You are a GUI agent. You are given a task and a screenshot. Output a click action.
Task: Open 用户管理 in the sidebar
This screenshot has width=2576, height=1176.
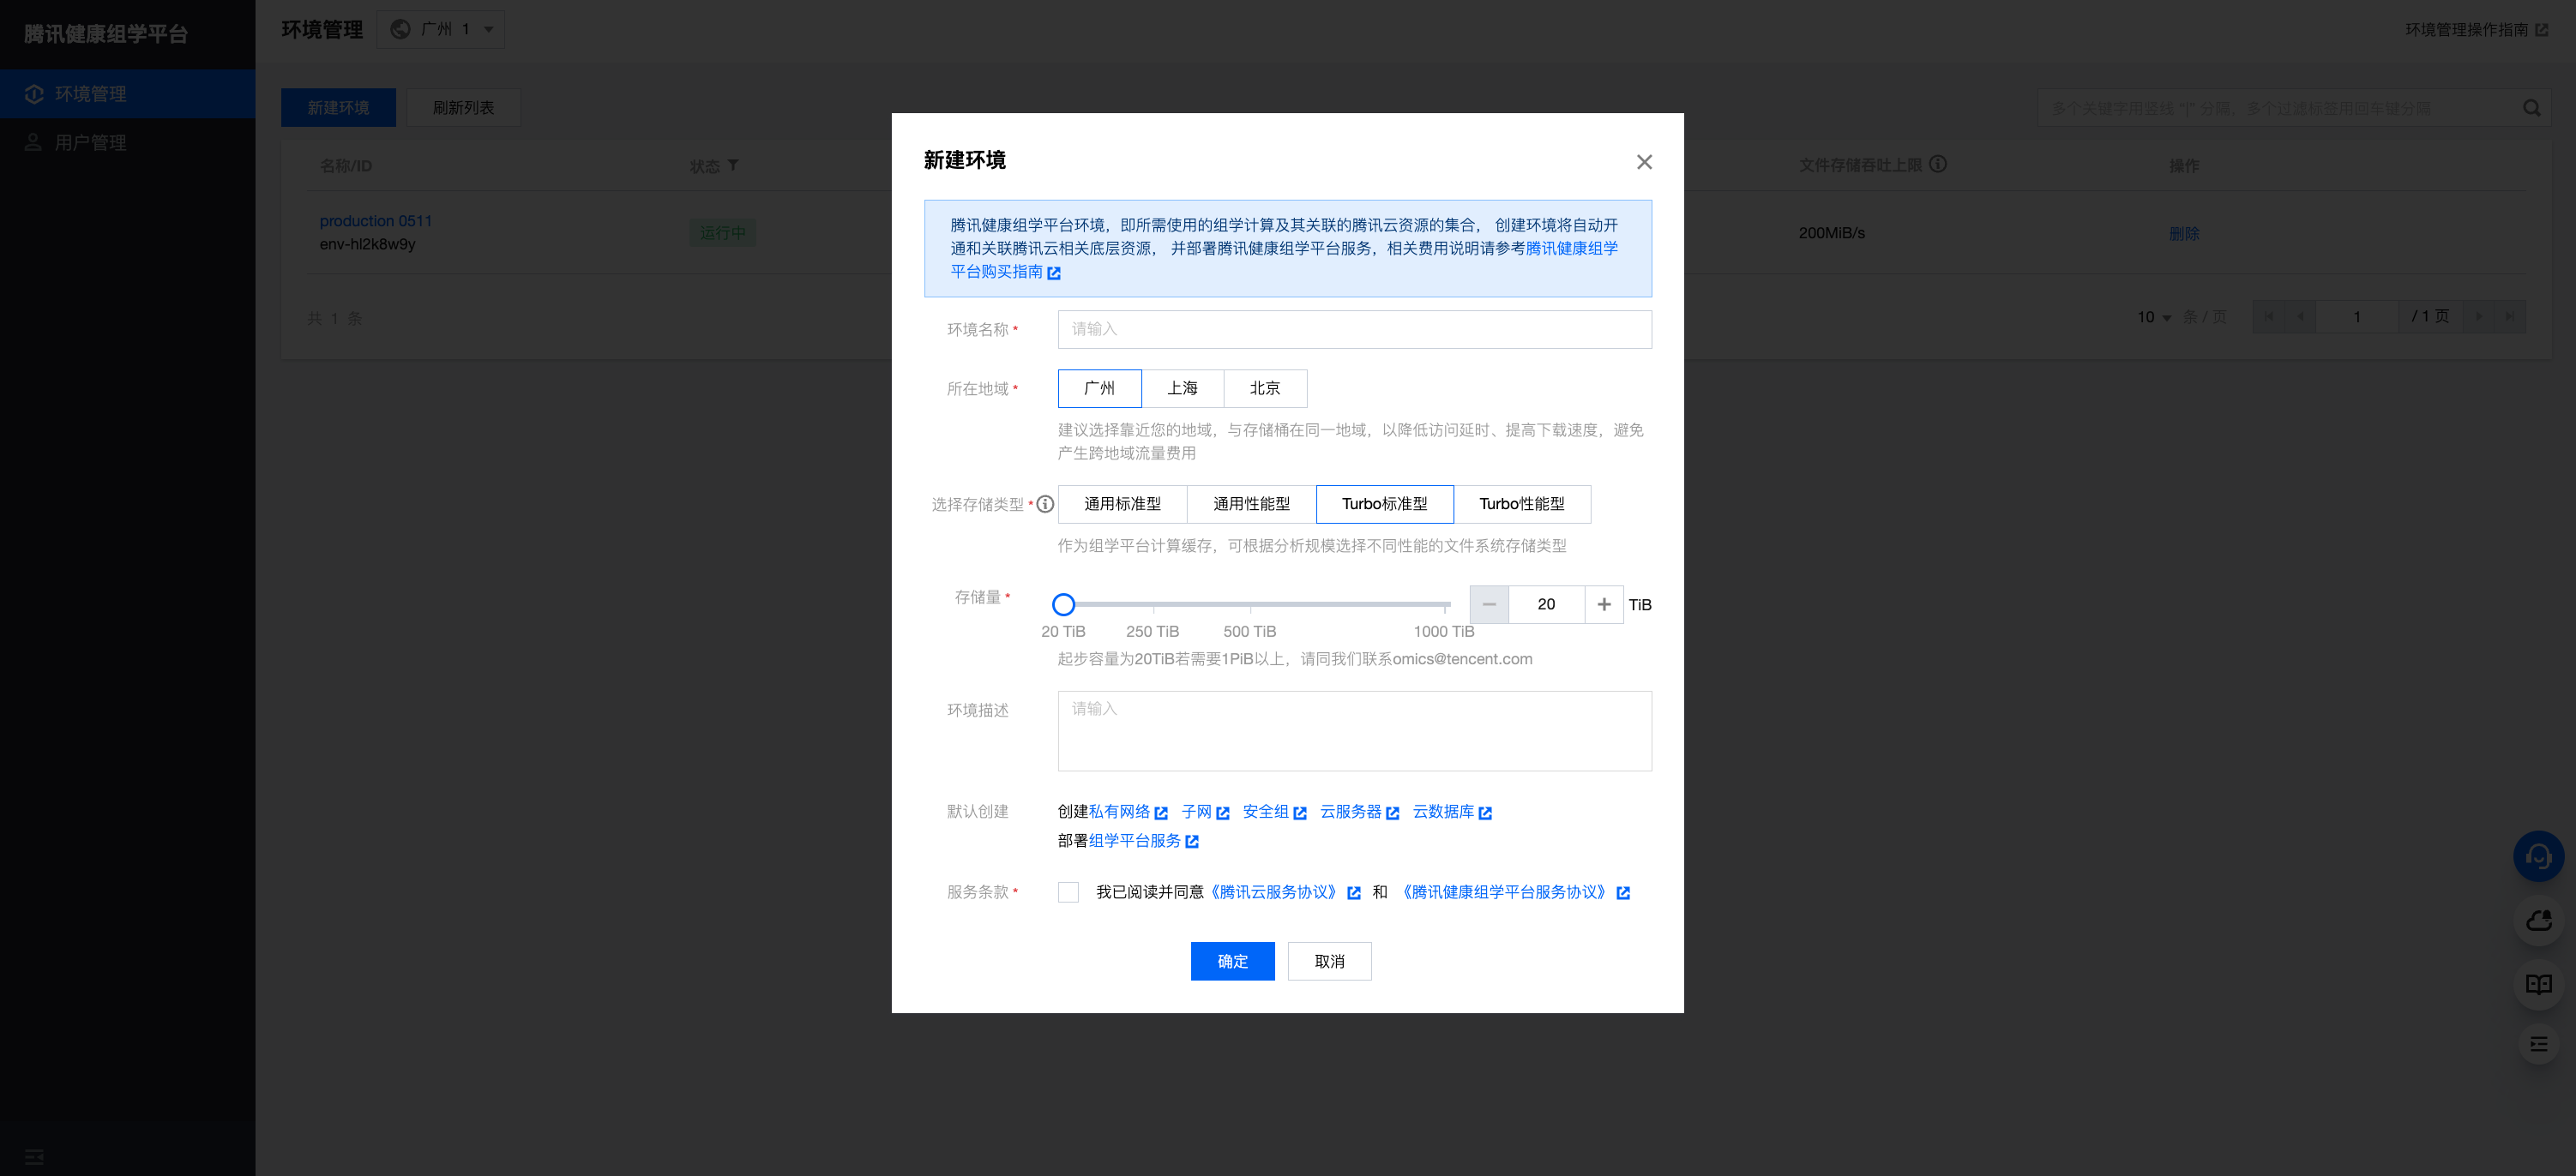128,142
